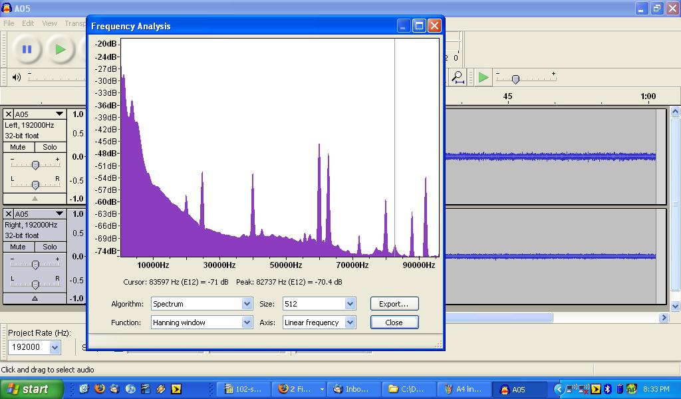Open the Function dropdown showing Hanning window
This screenshot has width=681, height=399.
(x=202, y=323)
